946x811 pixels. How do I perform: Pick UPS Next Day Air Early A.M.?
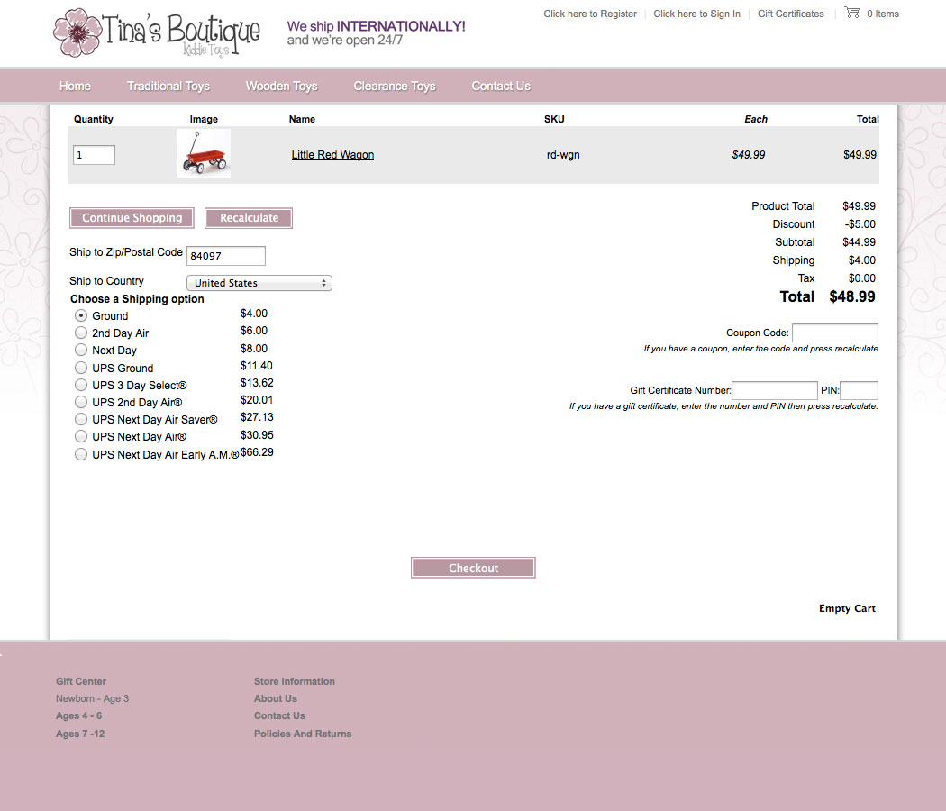pos(81,454)
